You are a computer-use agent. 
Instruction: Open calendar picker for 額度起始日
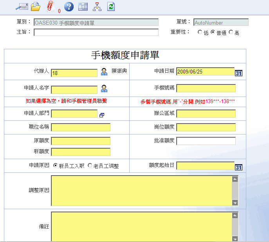[x=238, y=167]
